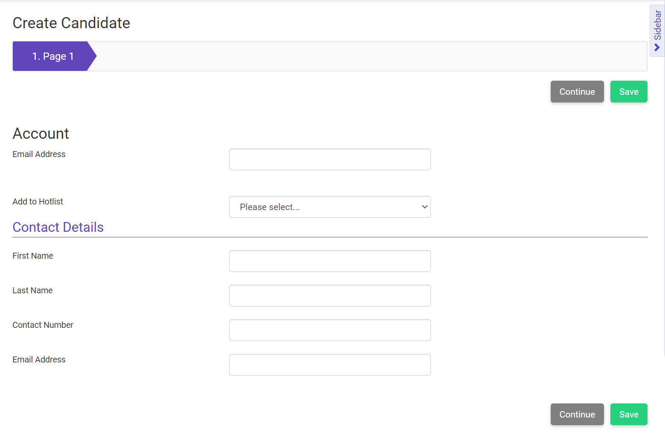Viewport: 665px width, 441px height.
Task: Click the Email Address label under Account
Action: tap(39, 154)
